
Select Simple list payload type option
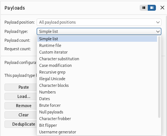point(97,39)
